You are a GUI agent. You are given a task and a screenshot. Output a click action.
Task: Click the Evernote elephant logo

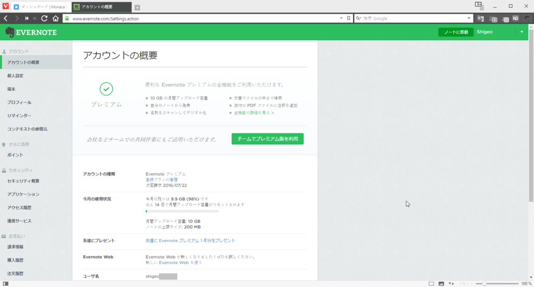click(x=9, y=32)
